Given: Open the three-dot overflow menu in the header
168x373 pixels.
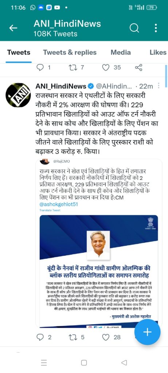Looking at the screenshot, I should click(x=156, y=28).
